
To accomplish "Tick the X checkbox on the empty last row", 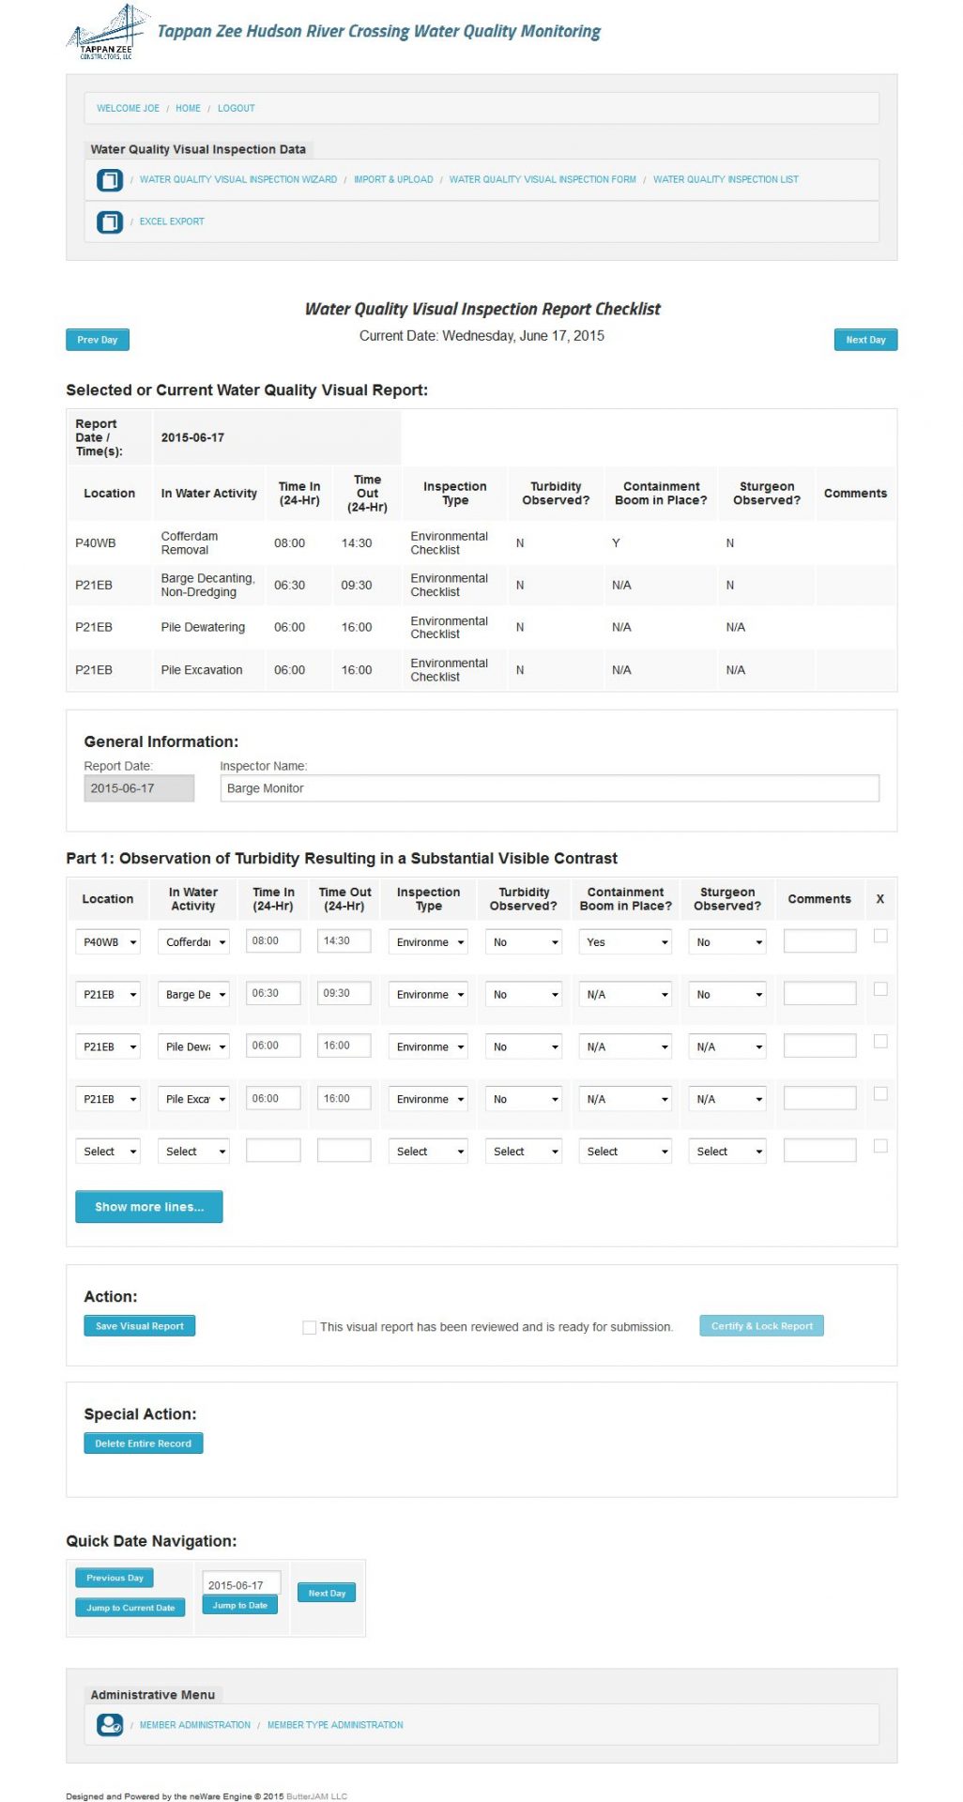I will (879, 1146).
